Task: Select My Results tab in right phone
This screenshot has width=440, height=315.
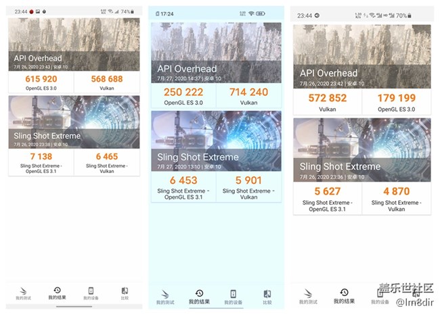Action: (x=344, y=297)
